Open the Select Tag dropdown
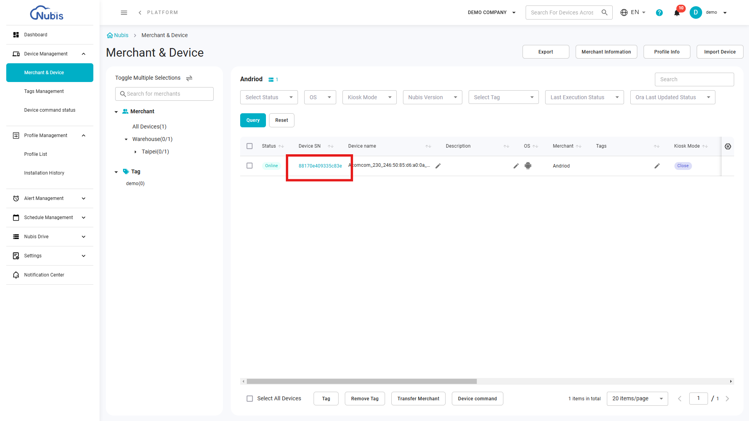This screenshot has width=749, height=421. 503,97
